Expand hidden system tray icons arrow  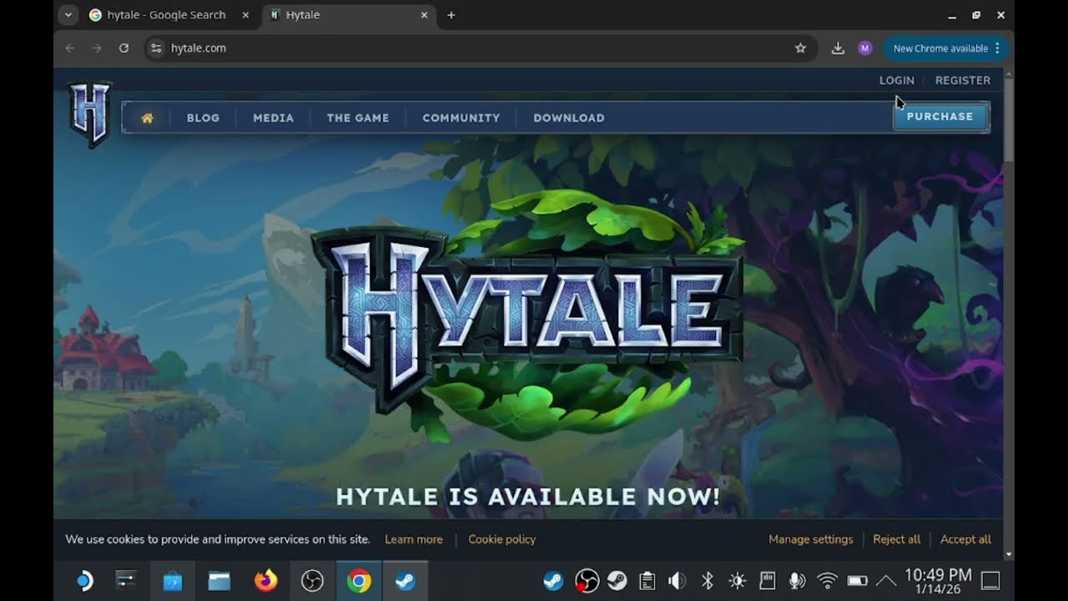click(x=886, y=580)
